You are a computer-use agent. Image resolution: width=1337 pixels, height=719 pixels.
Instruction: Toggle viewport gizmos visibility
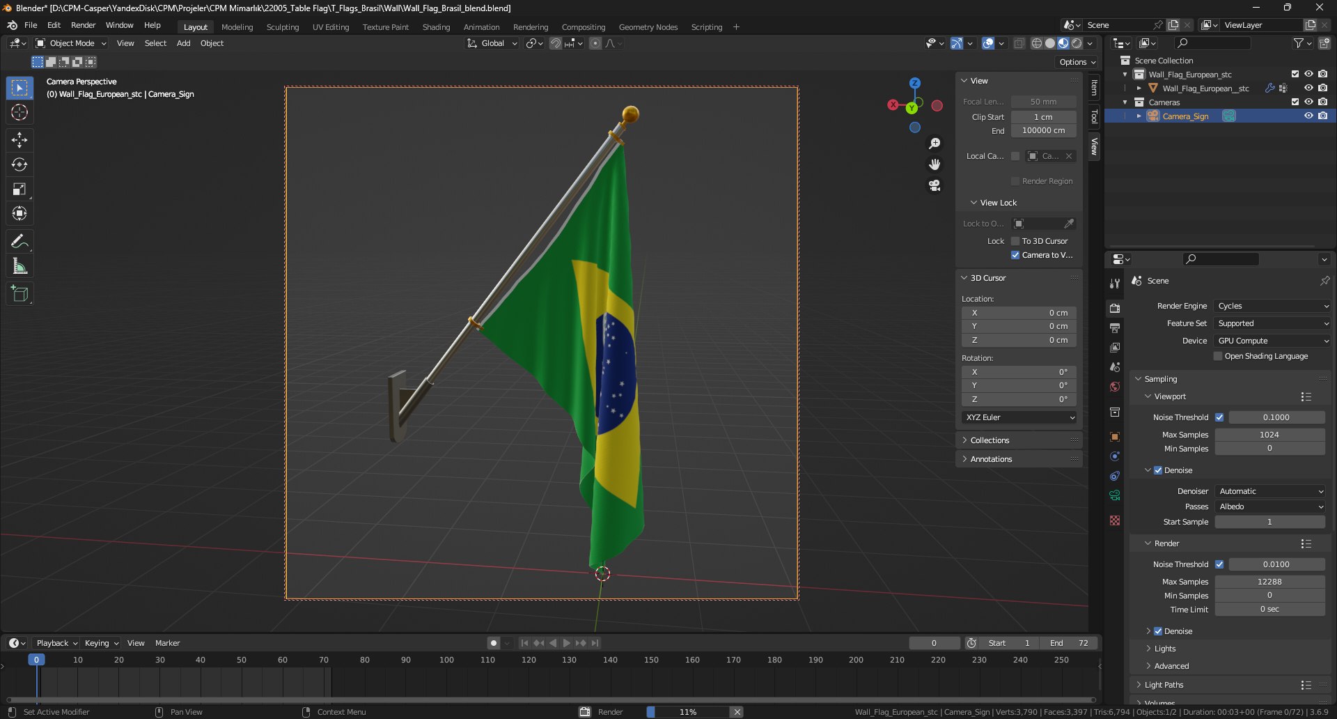click(x=957, y=43)
